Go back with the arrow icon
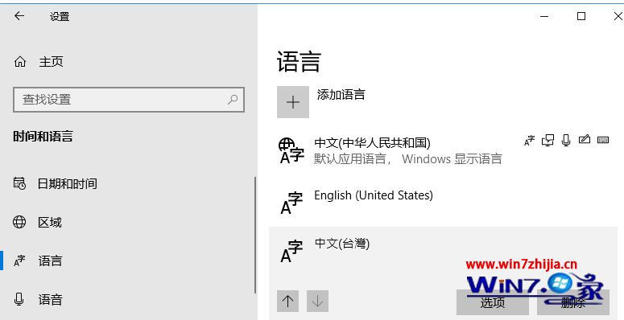 19,16
